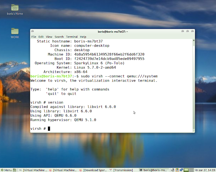Open the WORK folder icon on desktop

(15, 33)
